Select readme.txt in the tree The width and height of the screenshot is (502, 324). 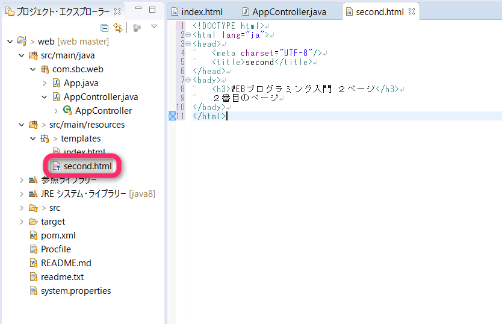[x=62, y=277]
